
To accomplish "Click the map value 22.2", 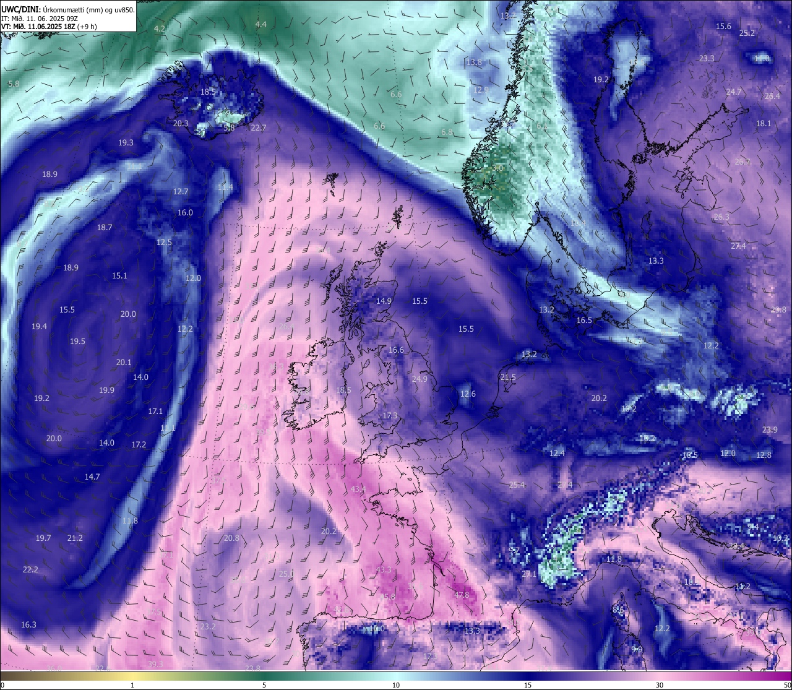I will (30, 570).
